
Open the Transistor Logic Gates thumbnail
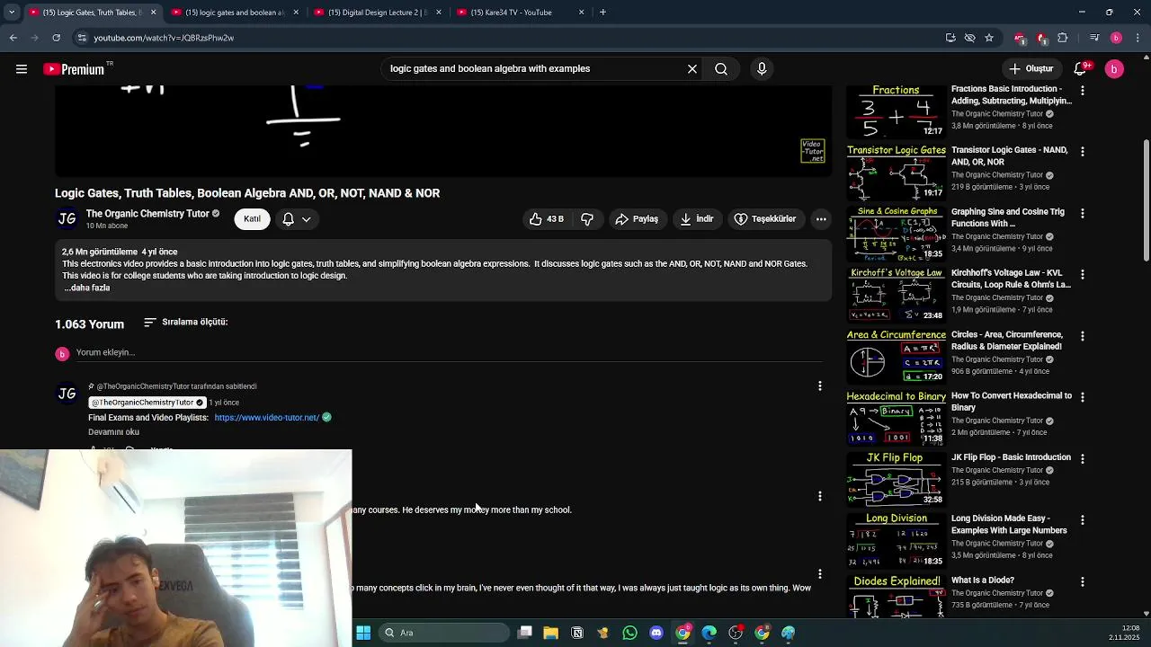tap(896, 173)
